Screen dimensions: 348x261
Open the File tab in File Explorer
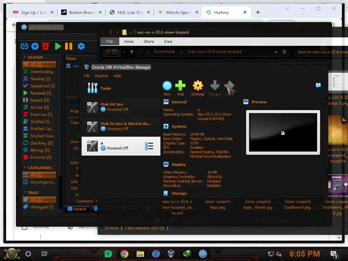(110, 41)
